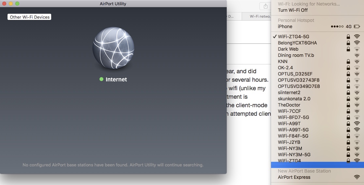Select Turn Wi-Fi Off in the menu
This screenshot has width=364, height=185.
tap(318, 10)
